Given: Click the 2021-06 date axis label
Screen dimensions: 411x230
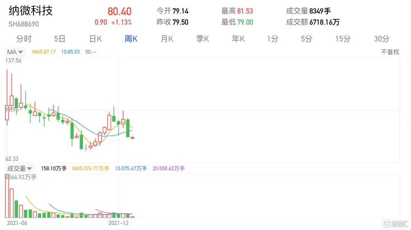Looking at the screenshot, I should pos(17,223).
